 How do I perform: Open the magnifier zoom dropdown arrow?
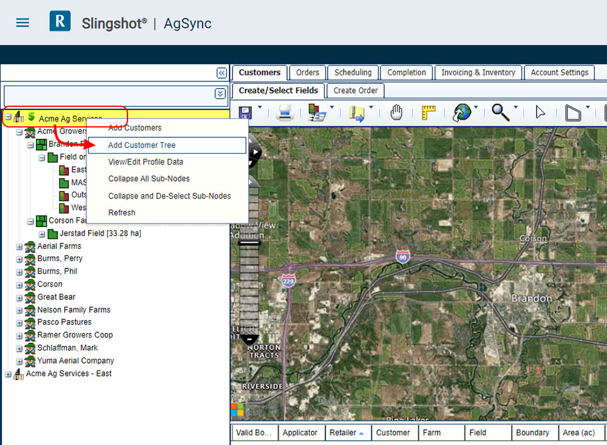[515, 107]
